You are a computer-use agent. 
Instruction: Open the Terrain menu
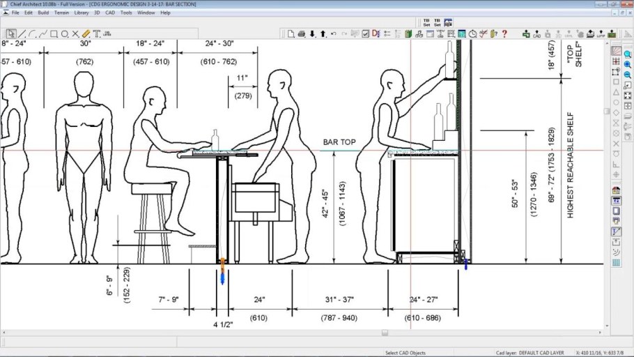tap(61, 13)
